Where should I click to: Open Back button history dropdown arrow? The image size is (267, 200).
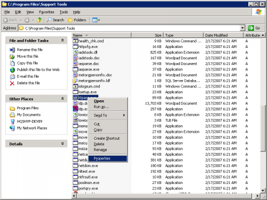pos(21,20)
